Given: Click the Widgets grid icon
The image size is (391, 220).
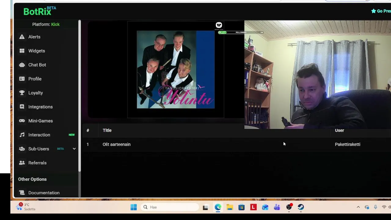Looking at the screenshot, I should (x=22, y=51).
